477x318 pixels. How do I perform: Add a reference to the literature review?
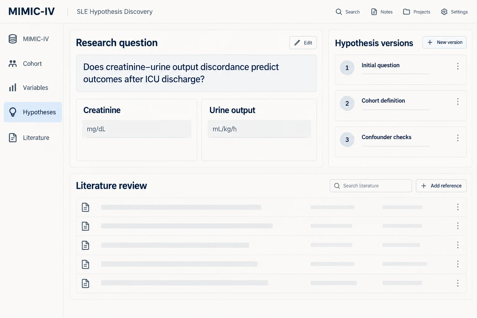[x=441, y=186]
